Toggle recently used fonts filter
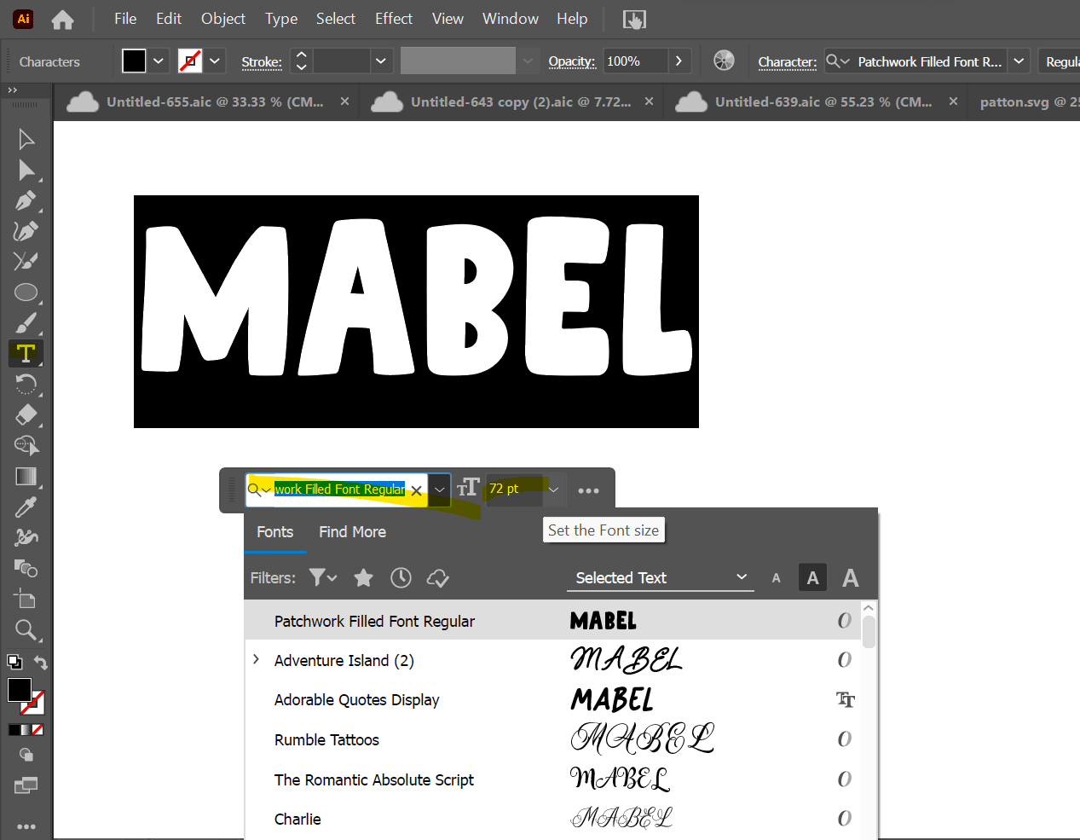 401,578
